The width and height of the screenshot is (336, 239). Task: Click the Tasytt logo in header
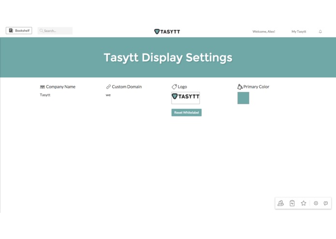pyautogui.click(x=167, y=31)
